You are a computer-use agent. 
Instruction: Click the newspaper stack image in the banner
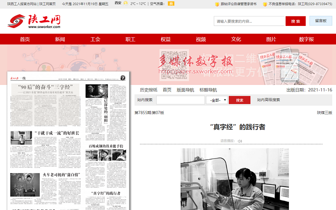pos(292,66)
